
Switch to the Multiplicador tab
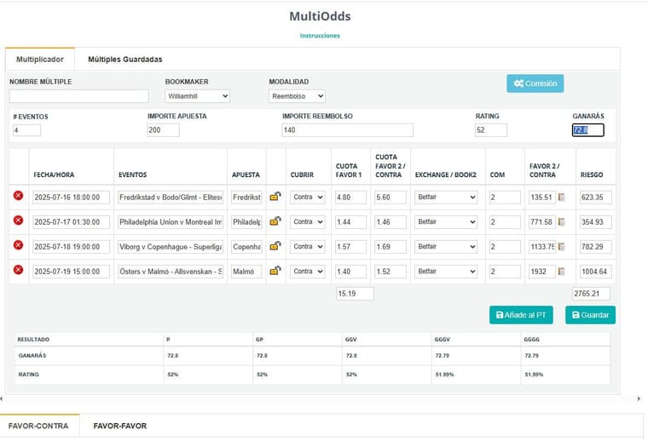click(40, 60)
